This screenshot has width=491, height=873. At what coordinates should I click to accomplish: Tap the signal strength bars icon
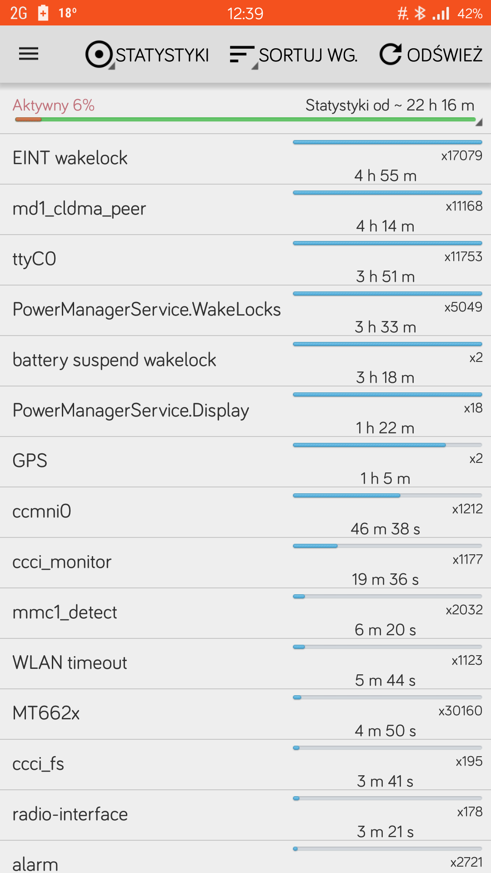441,13
